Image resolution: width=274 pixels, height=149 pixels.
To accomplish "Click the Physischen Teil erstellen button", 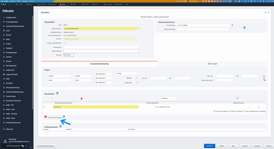I will pyautogui.click(x=46, y=146).
